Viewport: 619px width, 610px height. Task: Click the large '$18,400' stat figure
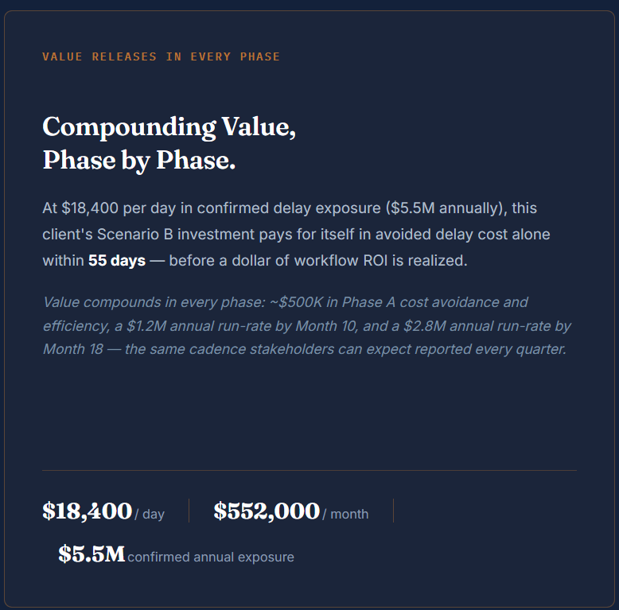[88, 511]
